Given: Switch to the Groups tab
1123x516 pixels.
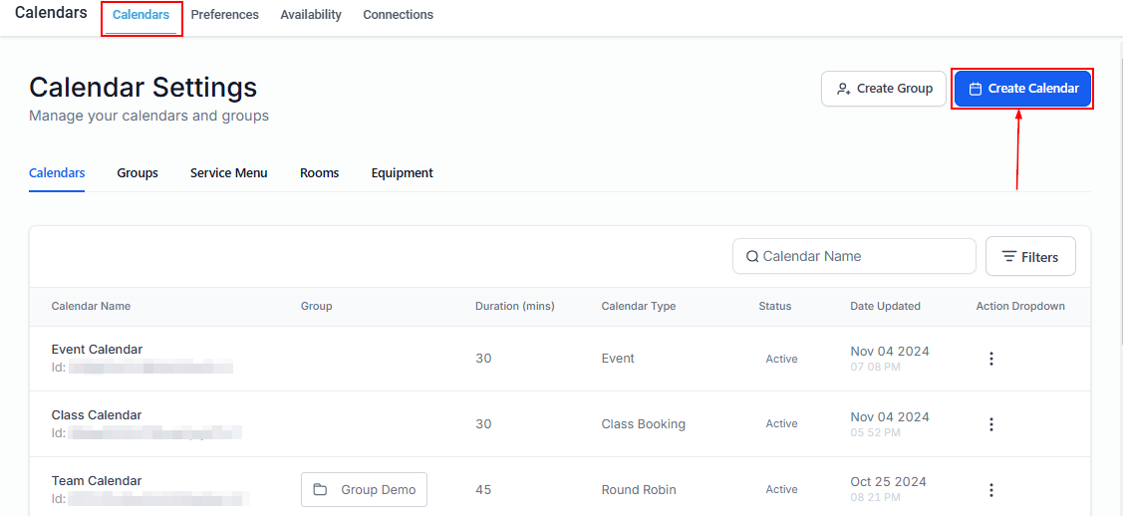Looking at the screenshot, I should (x=138, y=173).
